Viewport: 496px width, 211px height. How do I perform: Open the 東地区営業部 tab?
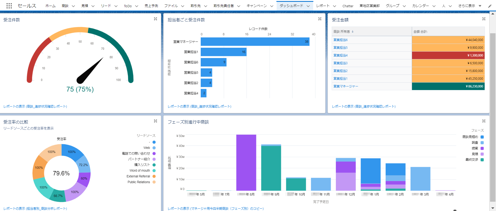[370, 6]
